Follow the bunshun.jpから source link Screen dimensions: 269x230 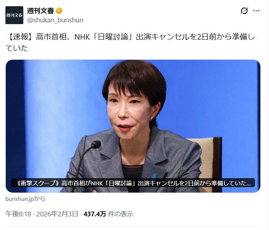click(x=25, y=199)
